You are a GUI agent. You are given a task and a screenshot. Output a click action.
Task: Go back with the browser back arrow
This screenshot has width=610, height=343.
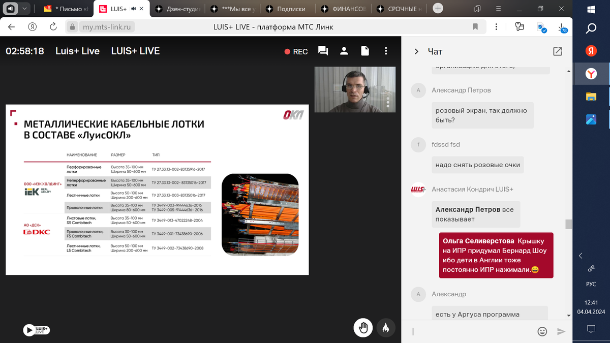click(11, 27)
